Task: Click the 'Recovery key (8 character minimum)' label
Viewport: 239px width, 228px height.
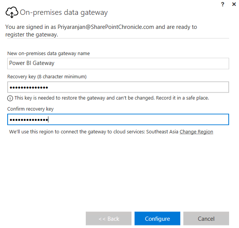Action: (47, 77)
